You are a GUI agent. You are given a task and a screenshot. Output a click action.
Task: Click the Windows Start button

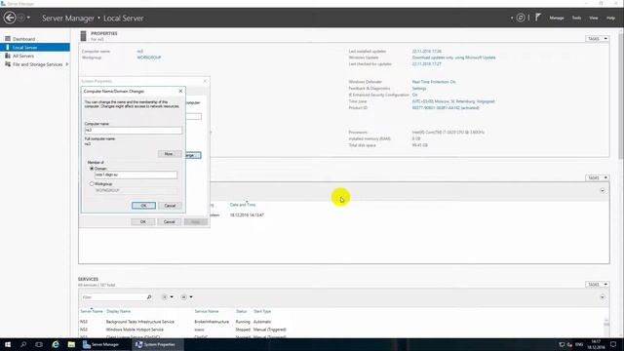pos(8,344)
